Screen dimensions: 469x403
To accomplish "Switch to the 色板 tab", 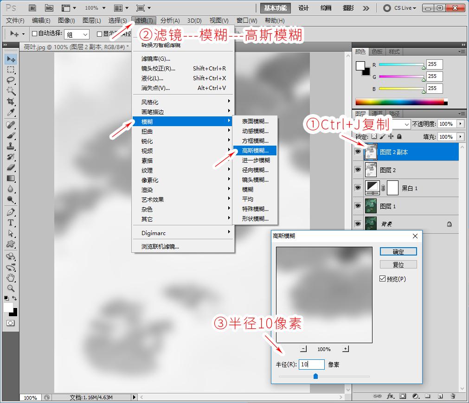I will [377, 52].
